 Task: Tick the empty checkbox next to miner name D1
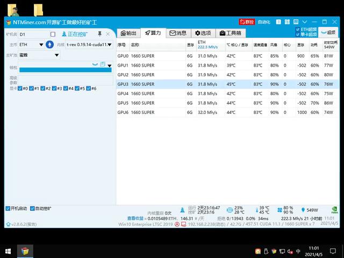click(x=53, y=34)
